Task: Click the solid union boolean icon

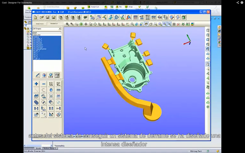Action: [36, 103]
